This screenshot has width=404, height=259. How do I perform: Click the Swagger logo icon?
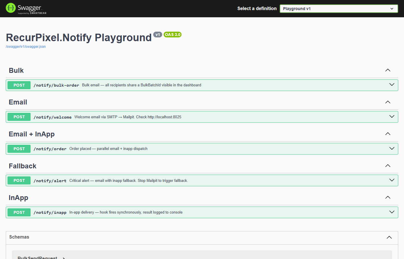click(11, 8)
